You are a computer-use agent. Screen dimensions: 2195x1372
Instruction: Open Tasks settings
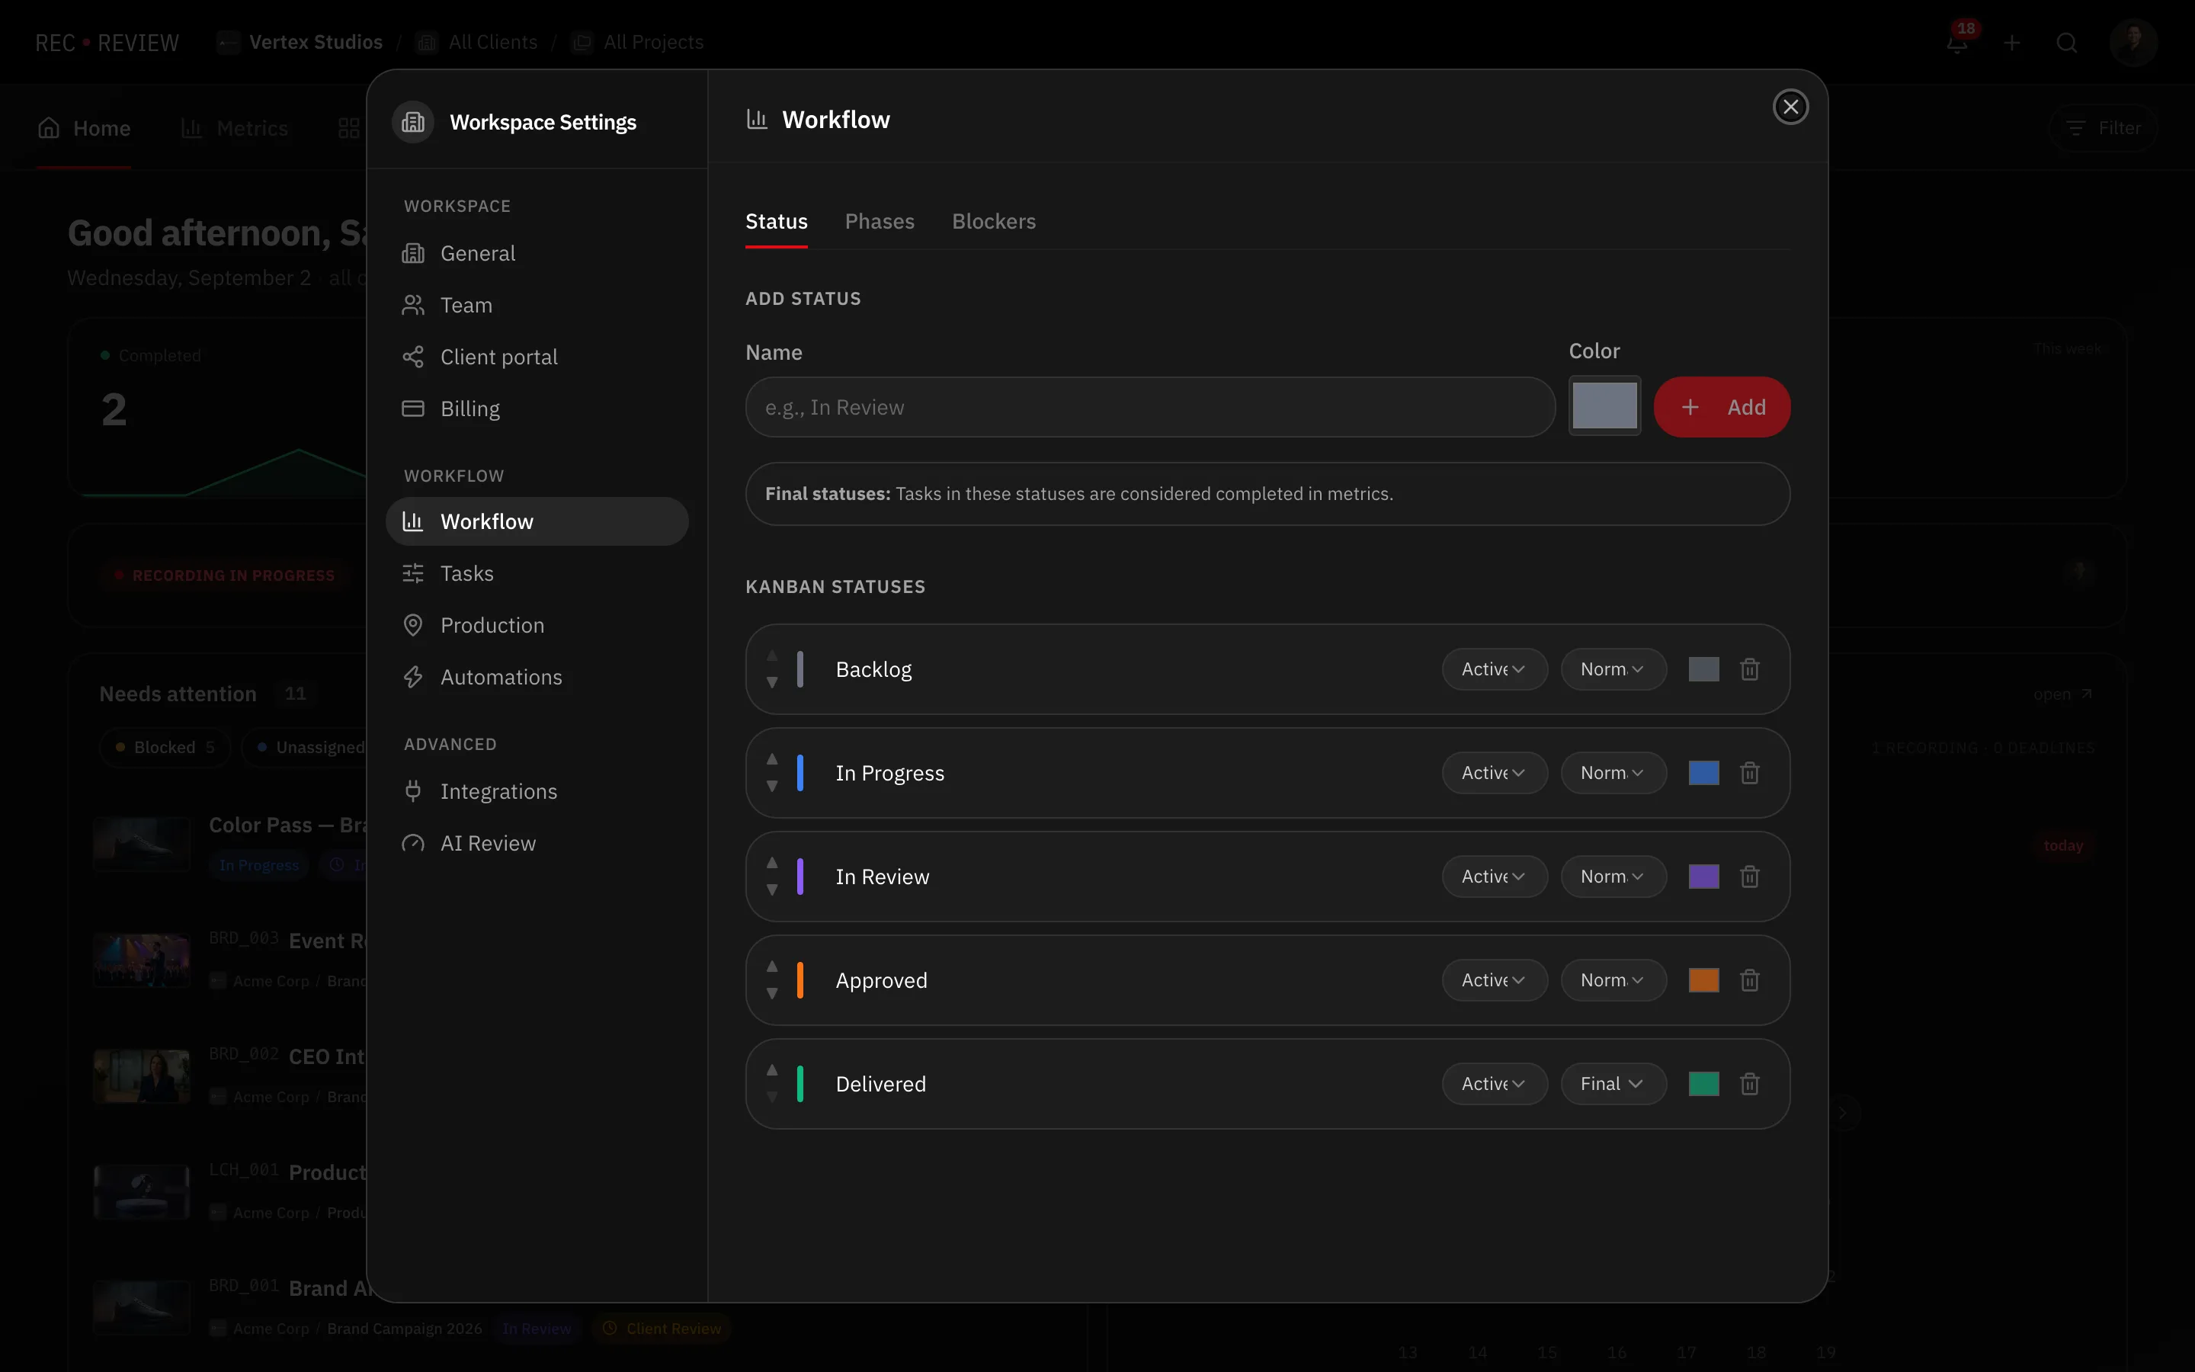tap(537, 573)
